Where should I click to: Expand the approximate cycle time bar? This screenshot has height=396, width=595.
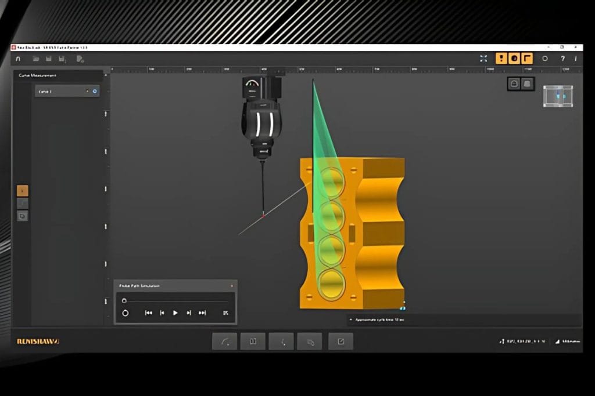(x=350, y=319)
